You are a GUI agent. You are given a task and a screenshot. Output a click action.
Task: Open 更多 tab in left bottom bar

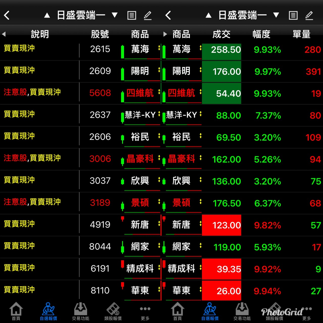(145, 313)
